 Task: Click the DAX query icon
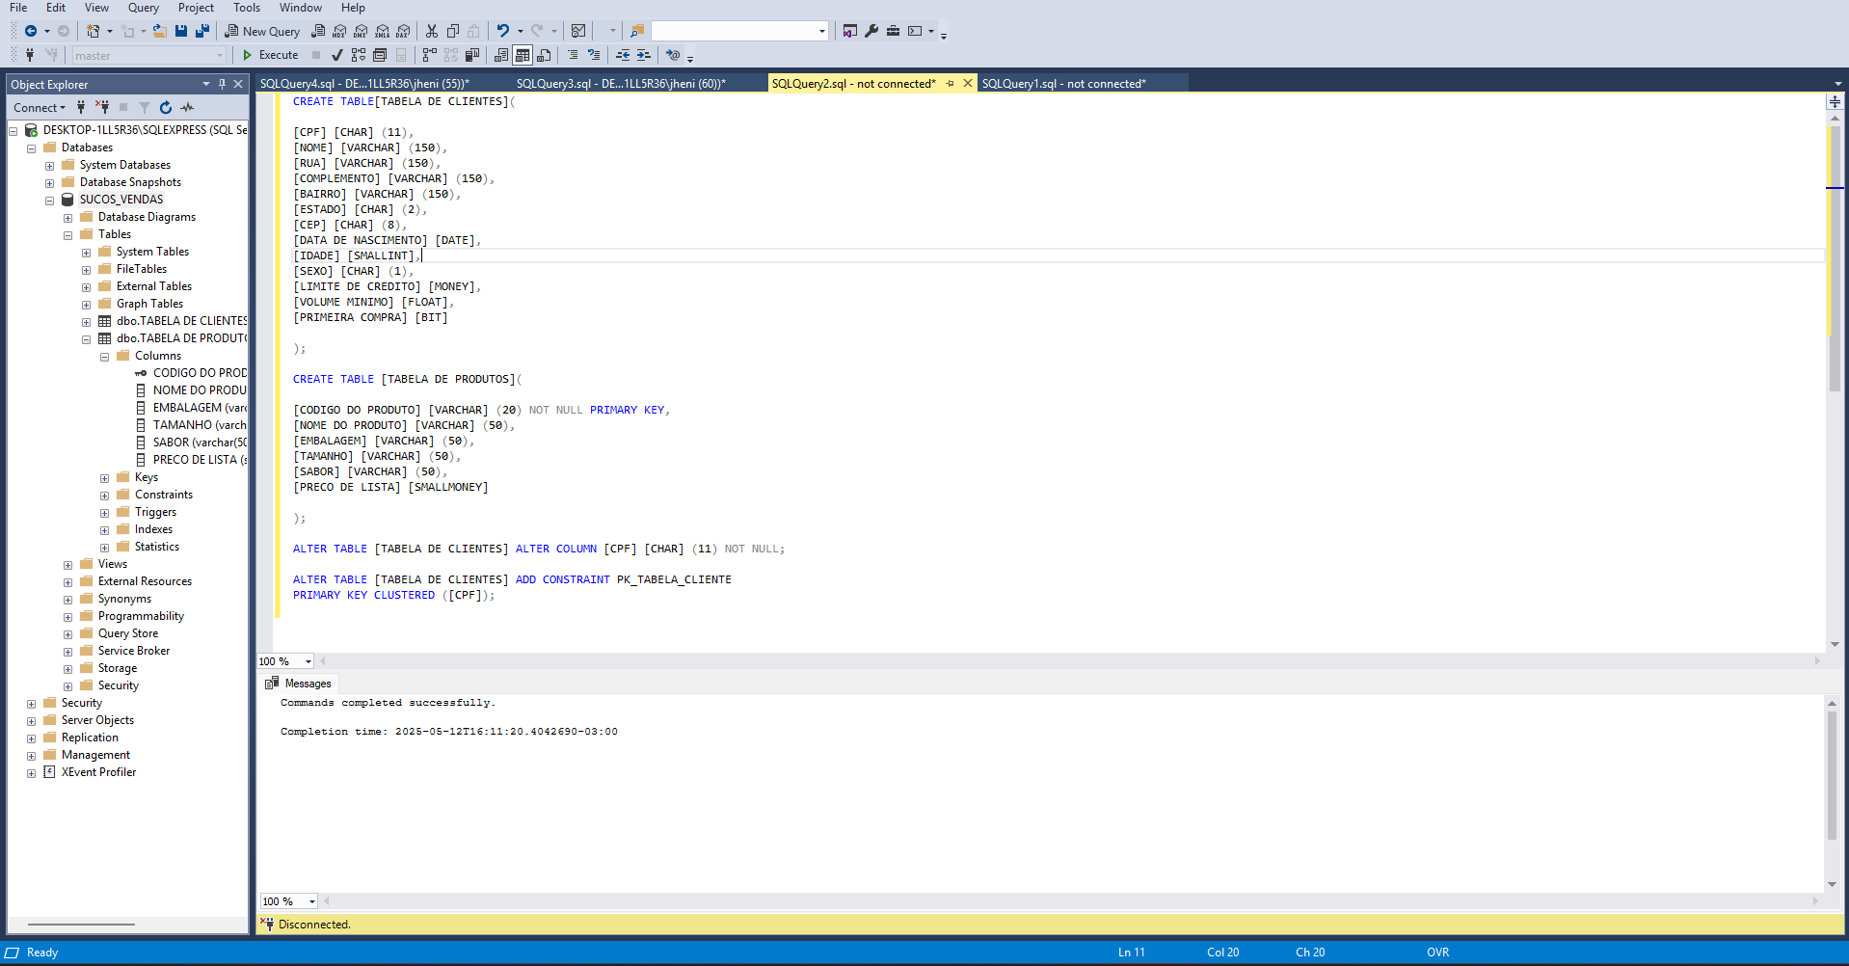point(403,31)
